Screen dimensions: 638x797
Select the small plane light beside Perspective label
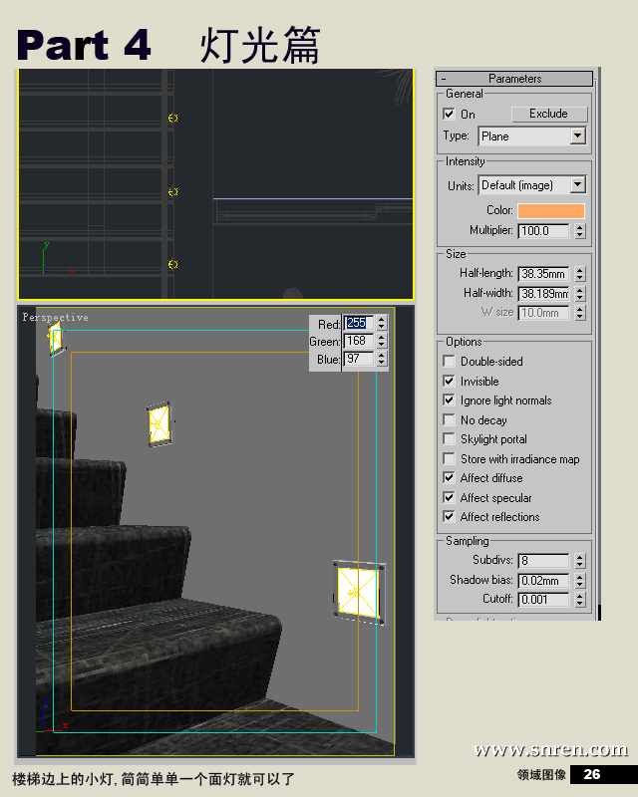[55, 338]
